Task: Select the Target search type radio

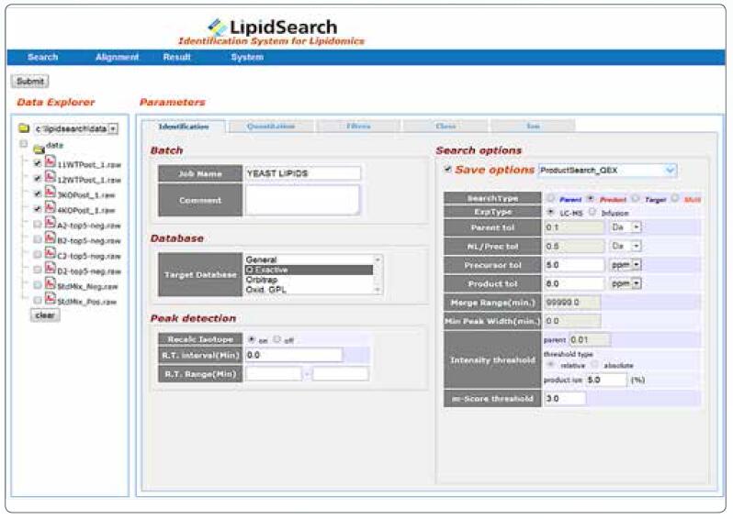Action: click(x=636, y=198)
